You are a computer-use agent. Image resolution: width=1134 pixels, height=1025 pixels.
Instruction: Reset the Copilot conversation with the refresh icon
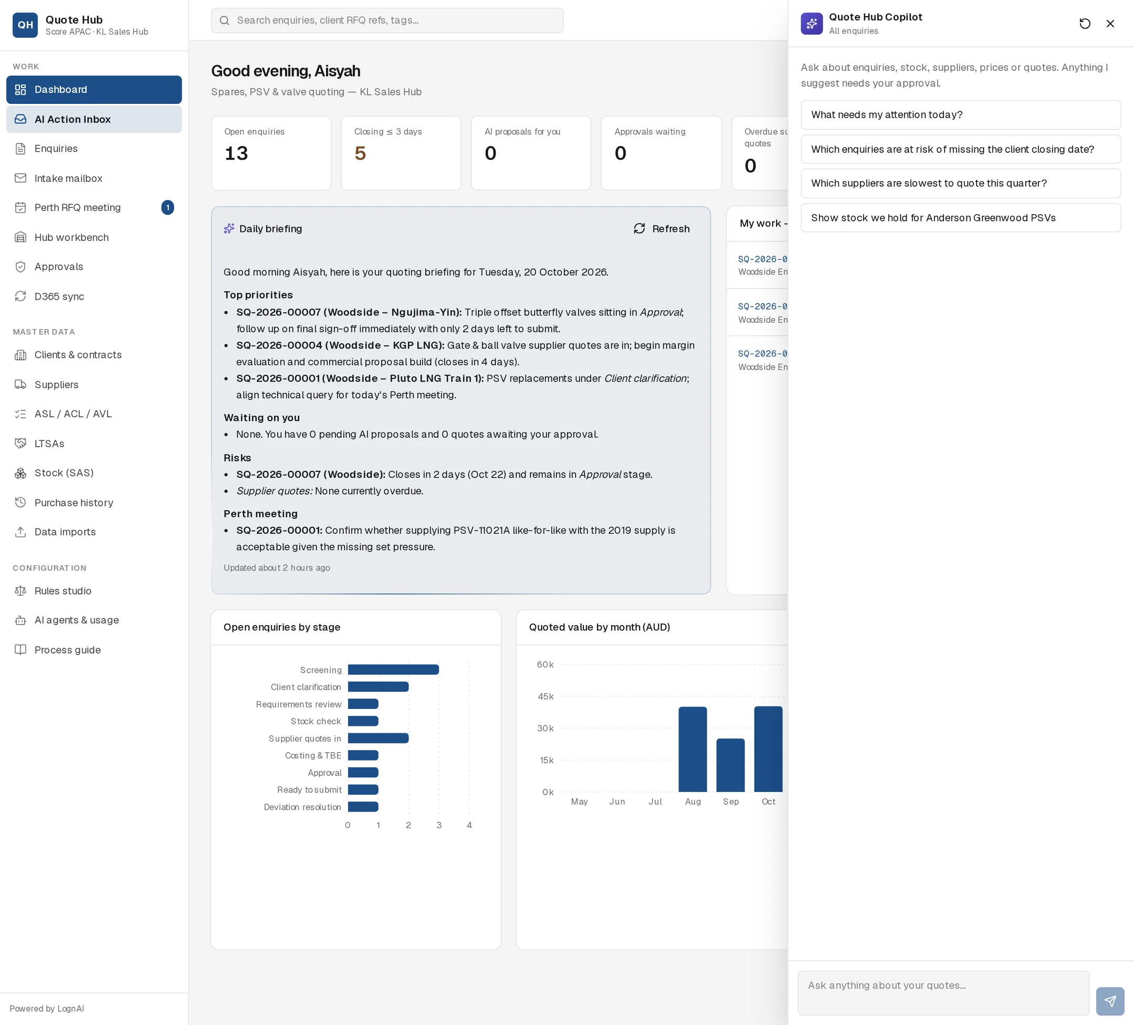click(x=1085, y=24)
